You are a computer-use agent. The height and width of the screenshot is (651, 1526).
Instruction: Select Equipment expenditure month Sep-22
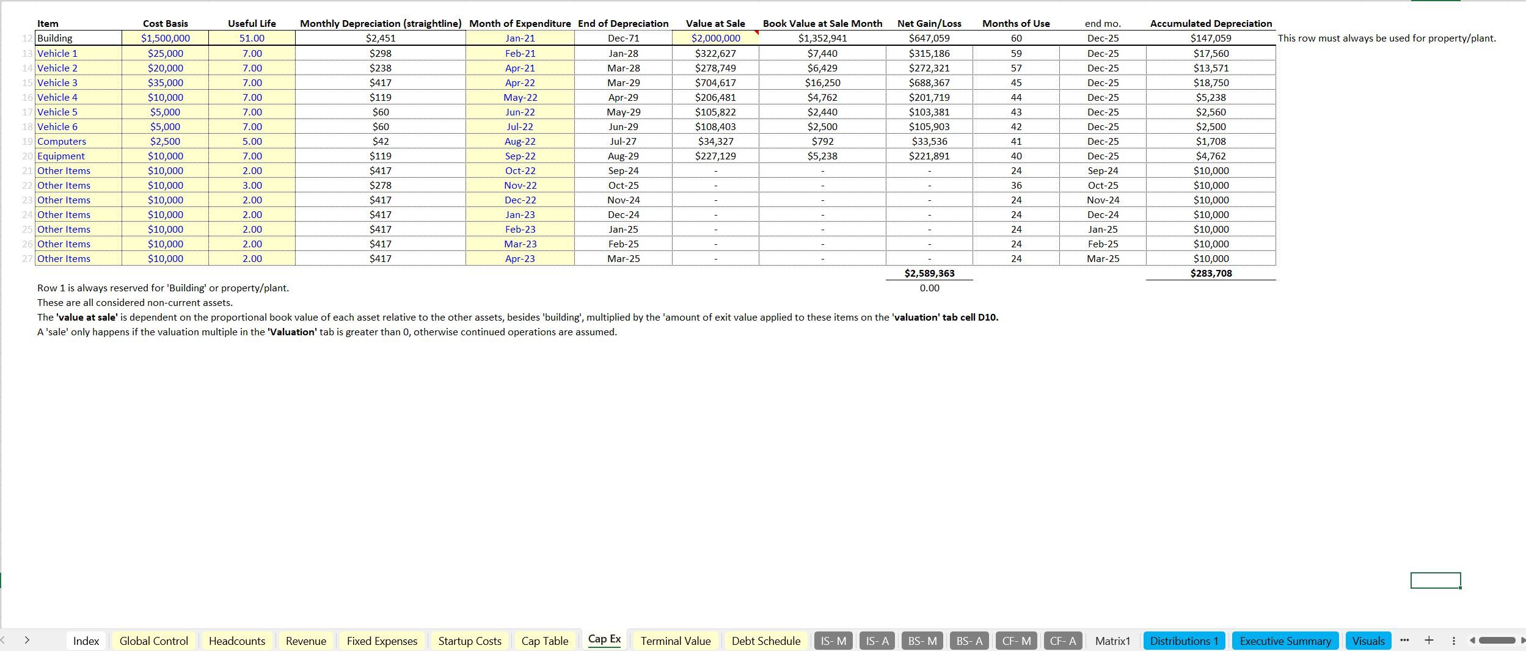point(520,156)
